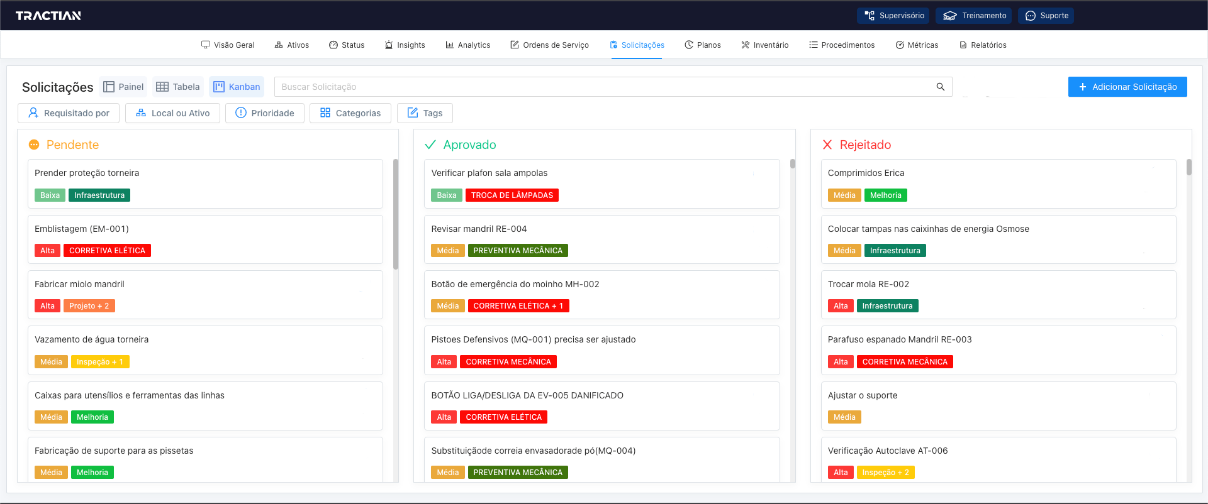Open the Relatórios tab
Image resolution: width=1208 pixels, height=504 pixels.
pyautogui.click(x=983, y=45)
